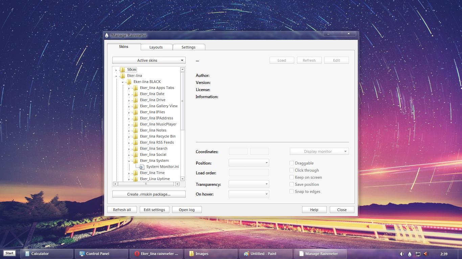Toggle the Save position checkbox

click(x=292, y=184)
